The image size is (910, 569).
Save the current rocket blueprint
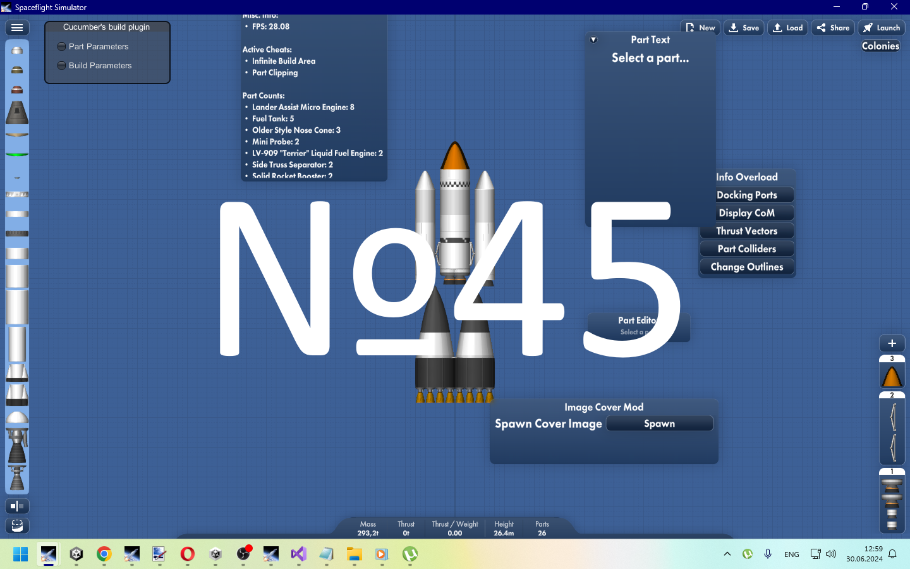[x=744, y=28]
